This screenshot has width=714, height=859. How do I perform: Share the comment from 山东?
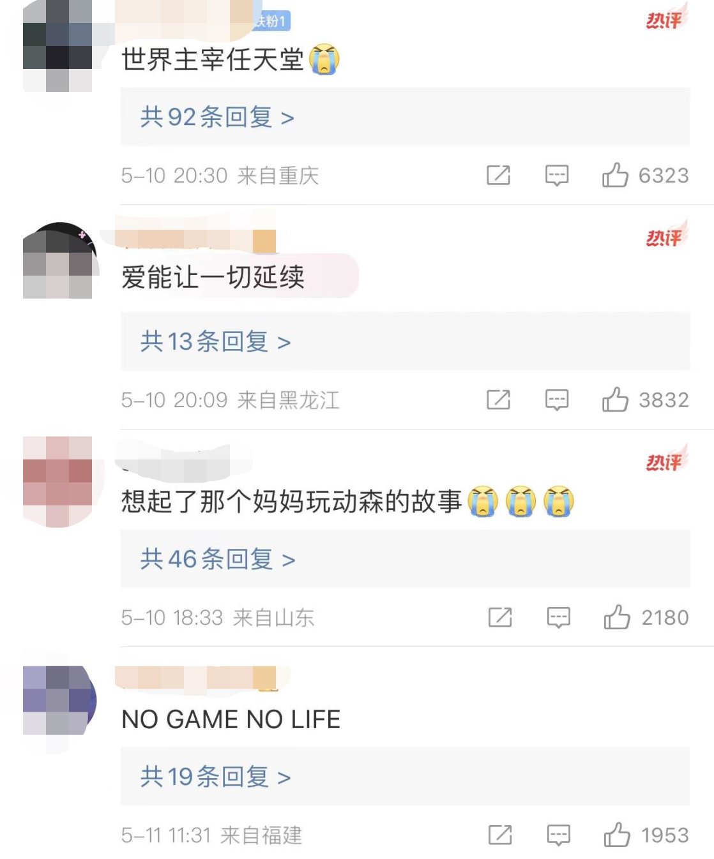coord(500,617)
